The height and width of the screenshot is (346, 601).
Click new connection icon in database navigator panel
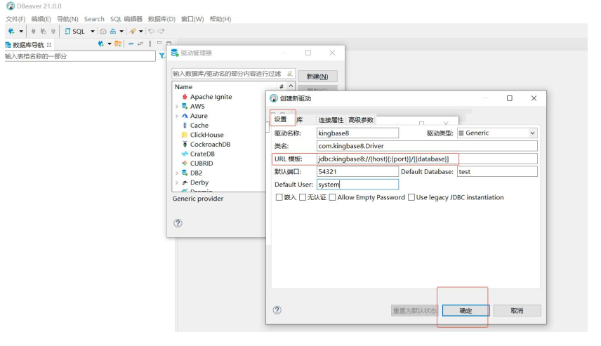101,44
